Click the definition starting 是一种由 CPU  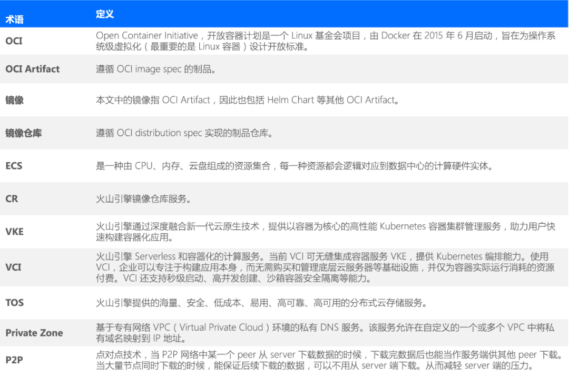tap(295, 166)
